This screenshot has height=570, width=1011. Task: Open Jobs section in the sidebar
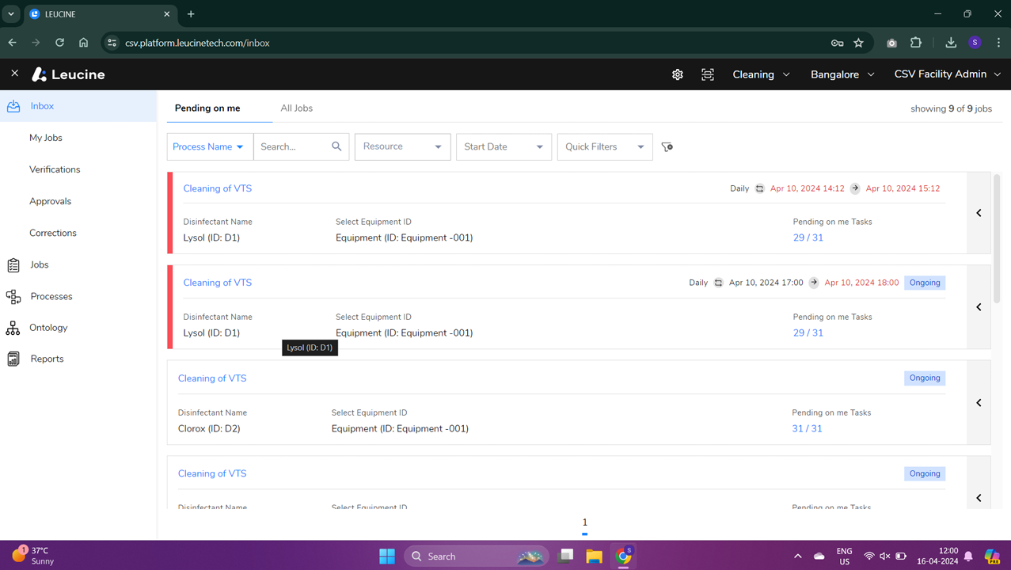39,264
